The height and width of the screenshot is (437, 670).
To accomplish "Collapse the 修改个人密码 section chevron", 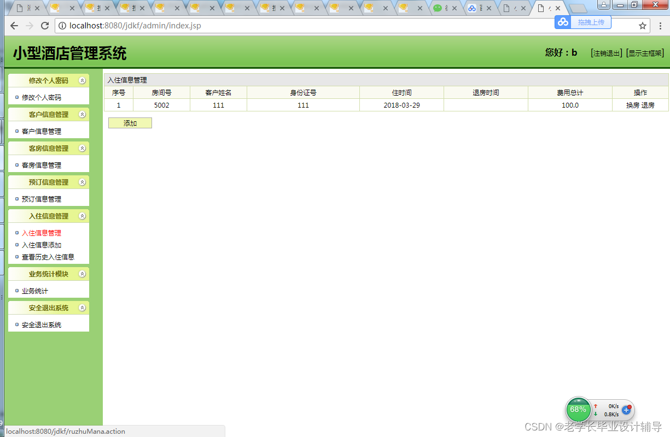I will click(x=83, y=80).
